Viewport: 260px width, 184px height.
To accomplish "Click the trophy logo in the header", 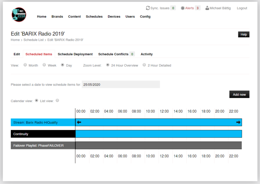I will pos(19,15).
